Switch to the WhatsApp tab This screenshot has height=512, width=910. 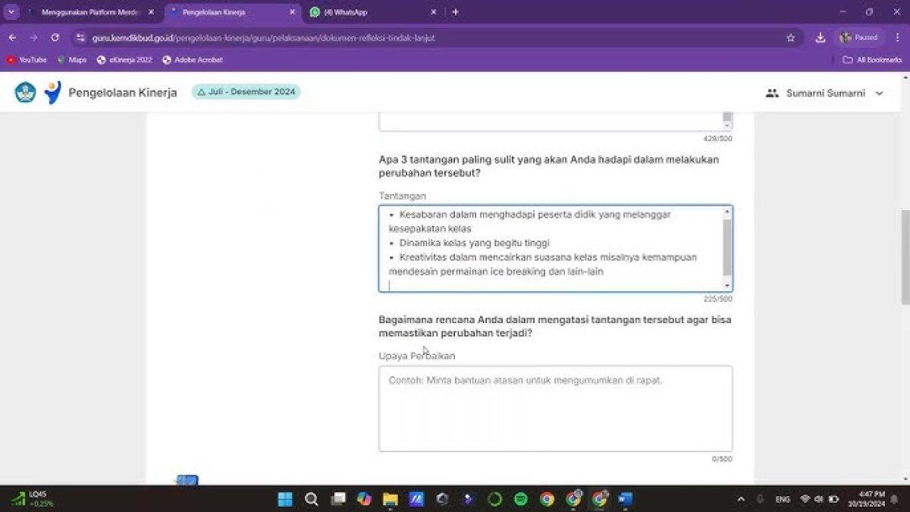click(x=372, y=12)
